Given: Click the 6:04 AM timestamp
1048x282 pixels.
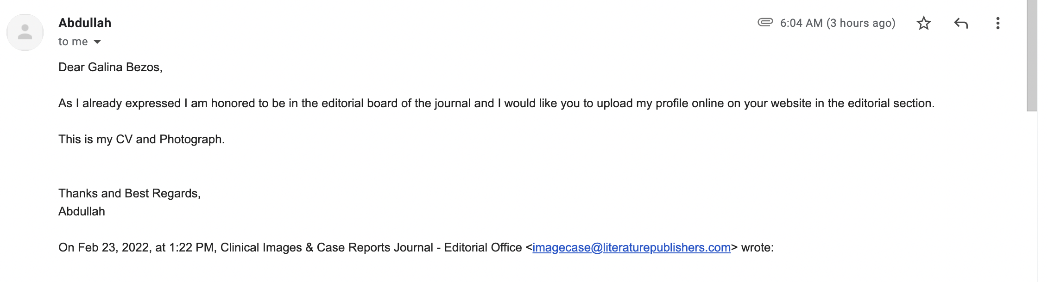Looking at the screenshot, I should [x=837, y=23].
